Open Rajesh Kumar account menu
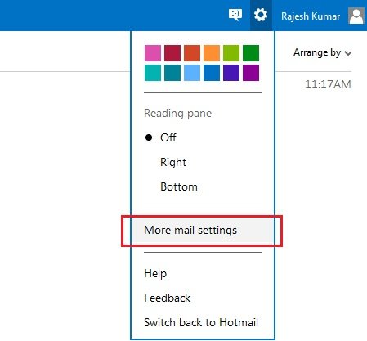The image size is (367, 341). pos(311,16)
